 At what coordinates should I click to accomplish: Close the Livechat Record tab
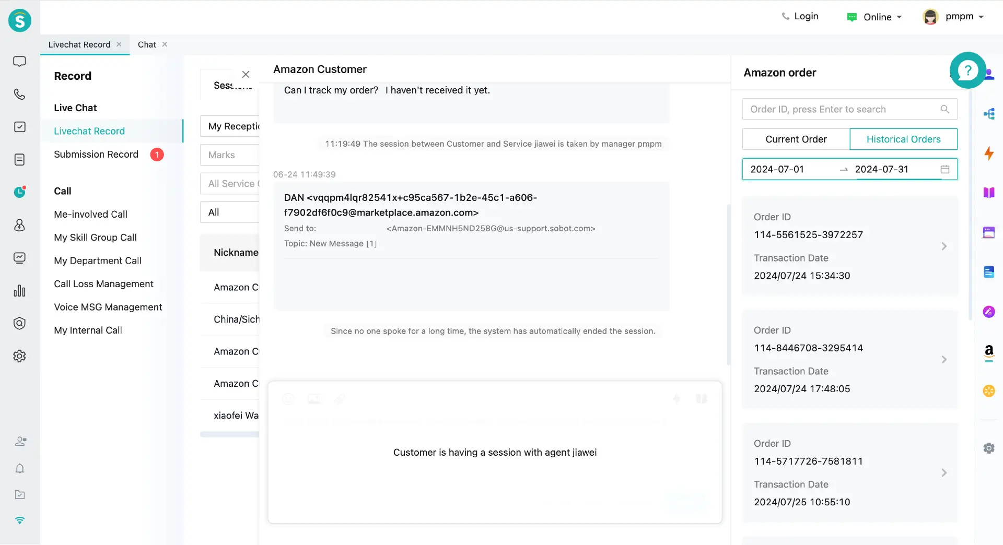click(x=119, y=44)
